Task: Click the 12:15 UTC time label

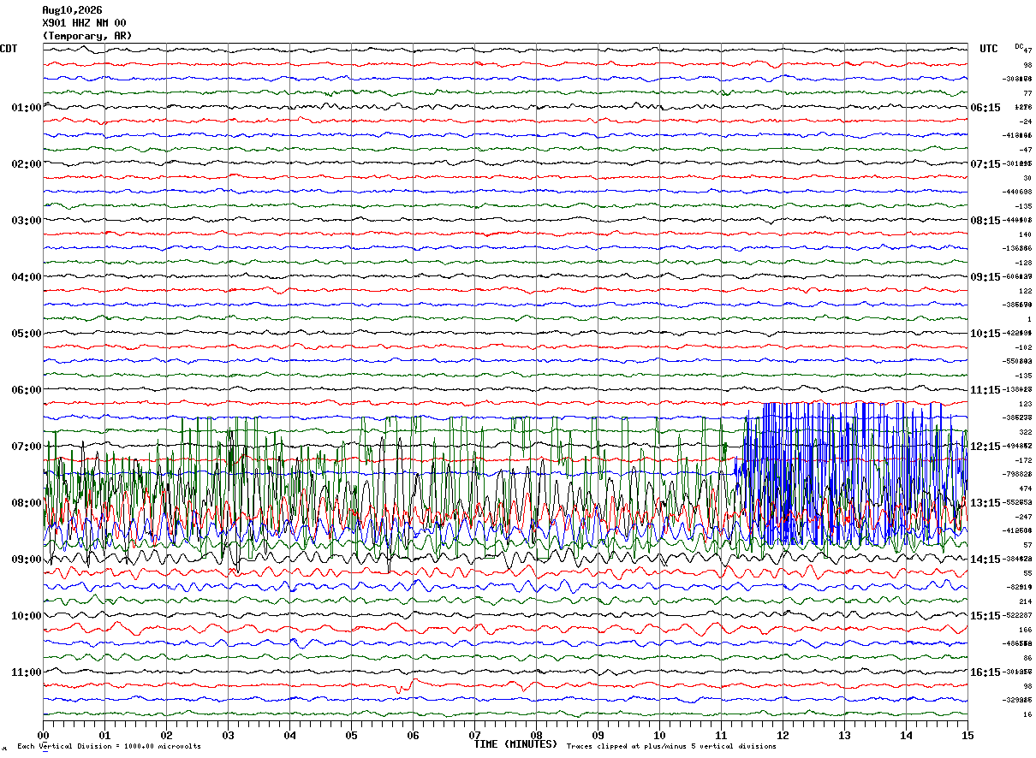Action: coord(985,447)
